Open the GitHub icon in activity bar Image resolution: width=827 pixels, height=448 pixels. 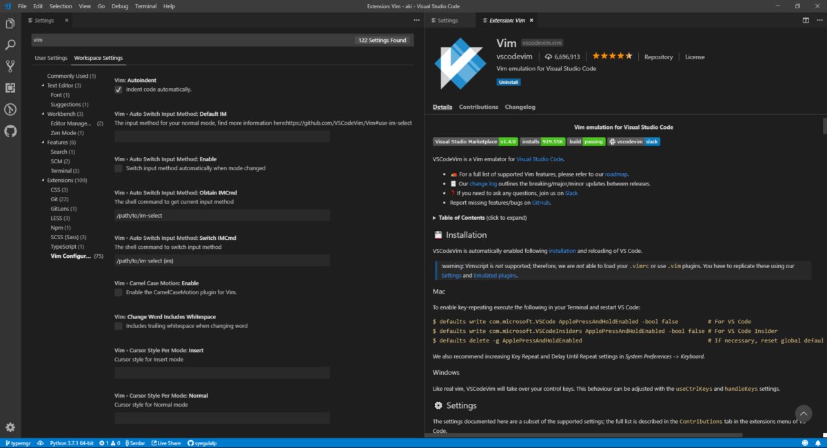pos(10,130)
